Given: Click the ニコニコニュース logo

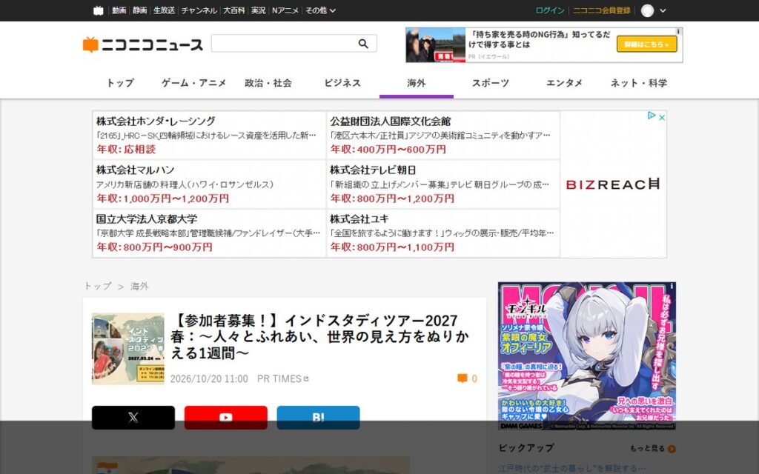Looking at the screenshot, I should click(x=143, y=44).
